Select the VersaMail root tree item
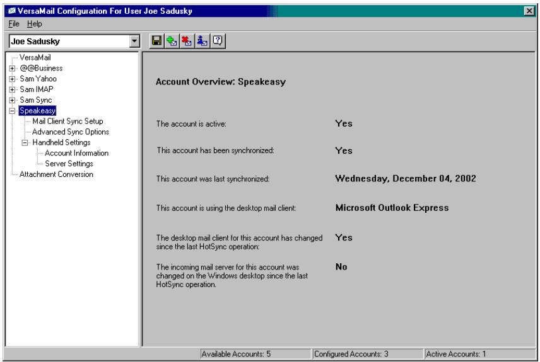The width and height of the screenshot is (540, 362). (35, 57)
